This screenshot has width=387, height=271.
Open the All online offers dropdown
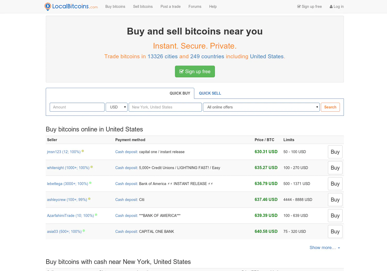[261, 107]
